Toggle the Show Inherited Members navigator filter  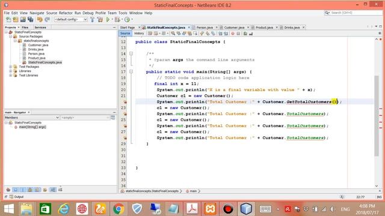[x=8, y=190]
